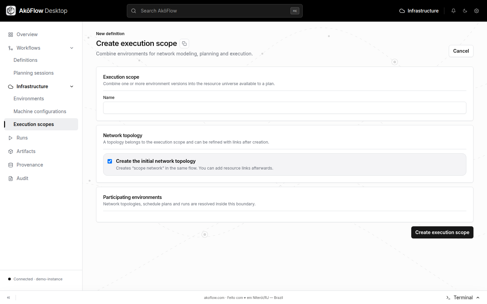The width and height of the screenshot is (487, 304).
Task: Open the Terminal panel label
Action: (x=463, y=298)
